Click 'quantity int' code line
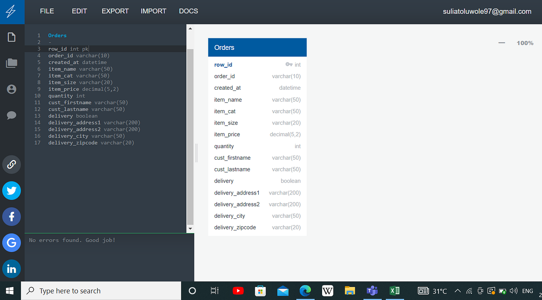Screen dimensions: 542x300 (x=67, y=96)
